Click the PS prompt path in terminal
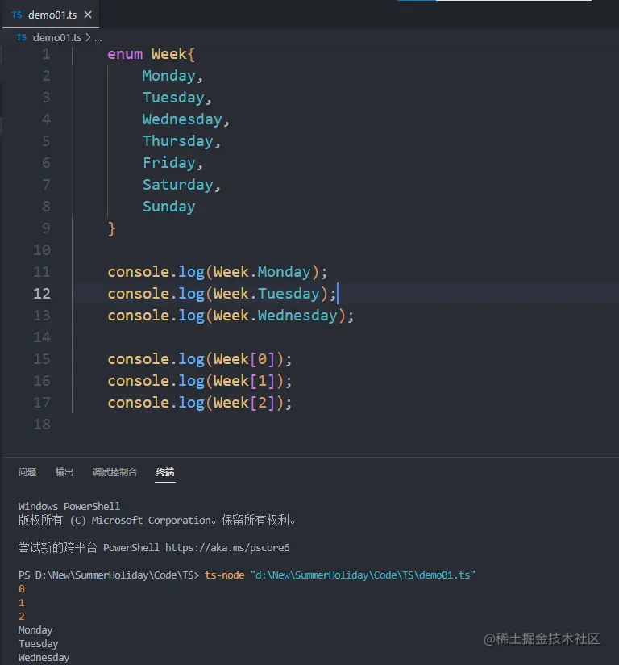Viewport: 619px width, 665px height. click(109, 575)
